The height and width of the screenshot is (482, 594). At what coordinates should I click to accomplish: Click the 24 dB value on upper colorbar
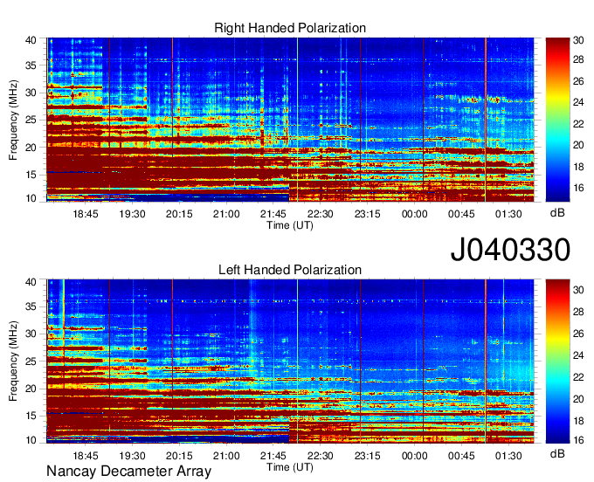pos(578,102)
